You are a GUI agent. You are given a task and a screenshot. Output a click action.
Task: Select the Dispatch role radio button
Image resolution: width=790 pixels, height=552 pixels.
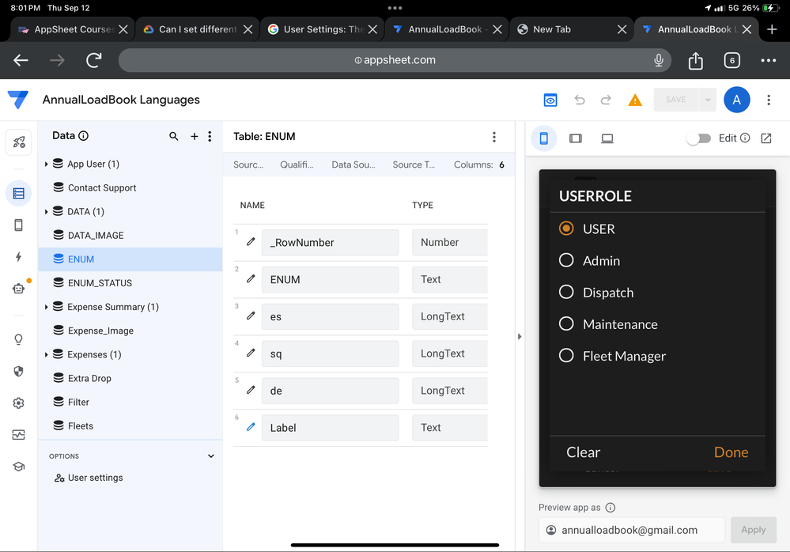pos(566,292)
